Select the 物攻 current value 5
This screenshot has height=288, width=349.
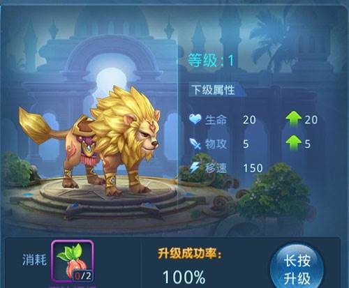(246, 144)
